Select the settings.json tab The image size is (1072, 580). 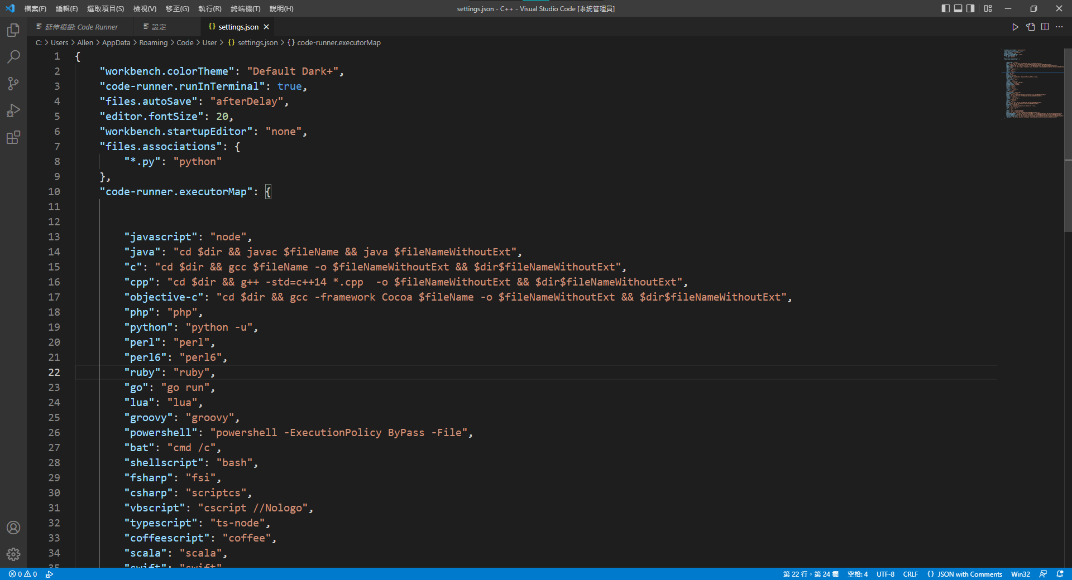(238, 27)
